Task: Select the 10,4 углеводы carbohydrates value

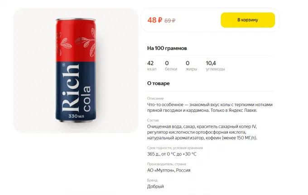Action: pos(215,65)
